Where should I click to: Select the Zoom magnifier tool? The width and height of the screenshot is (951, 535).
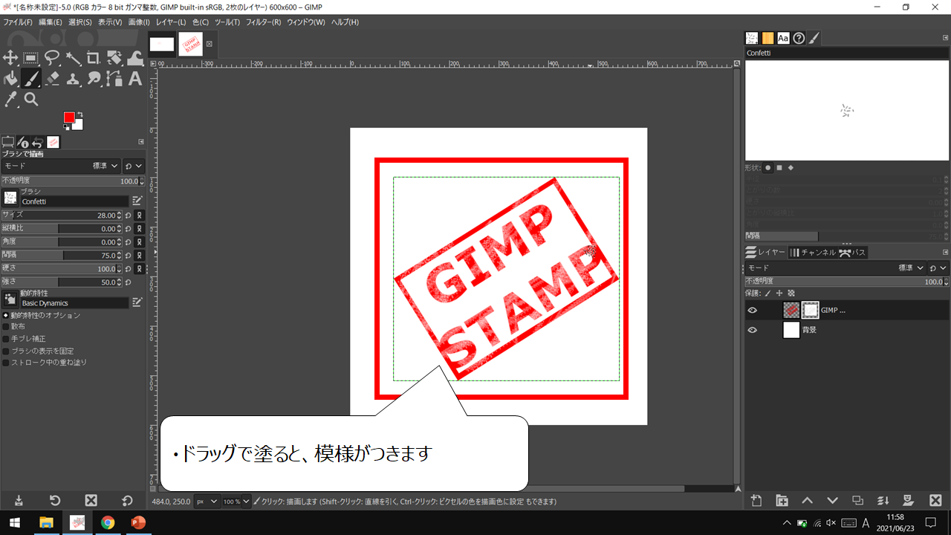coord(31,99)
